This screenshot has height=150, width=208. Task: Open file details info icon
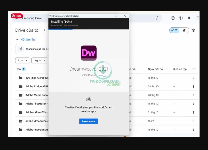(194, 30)
